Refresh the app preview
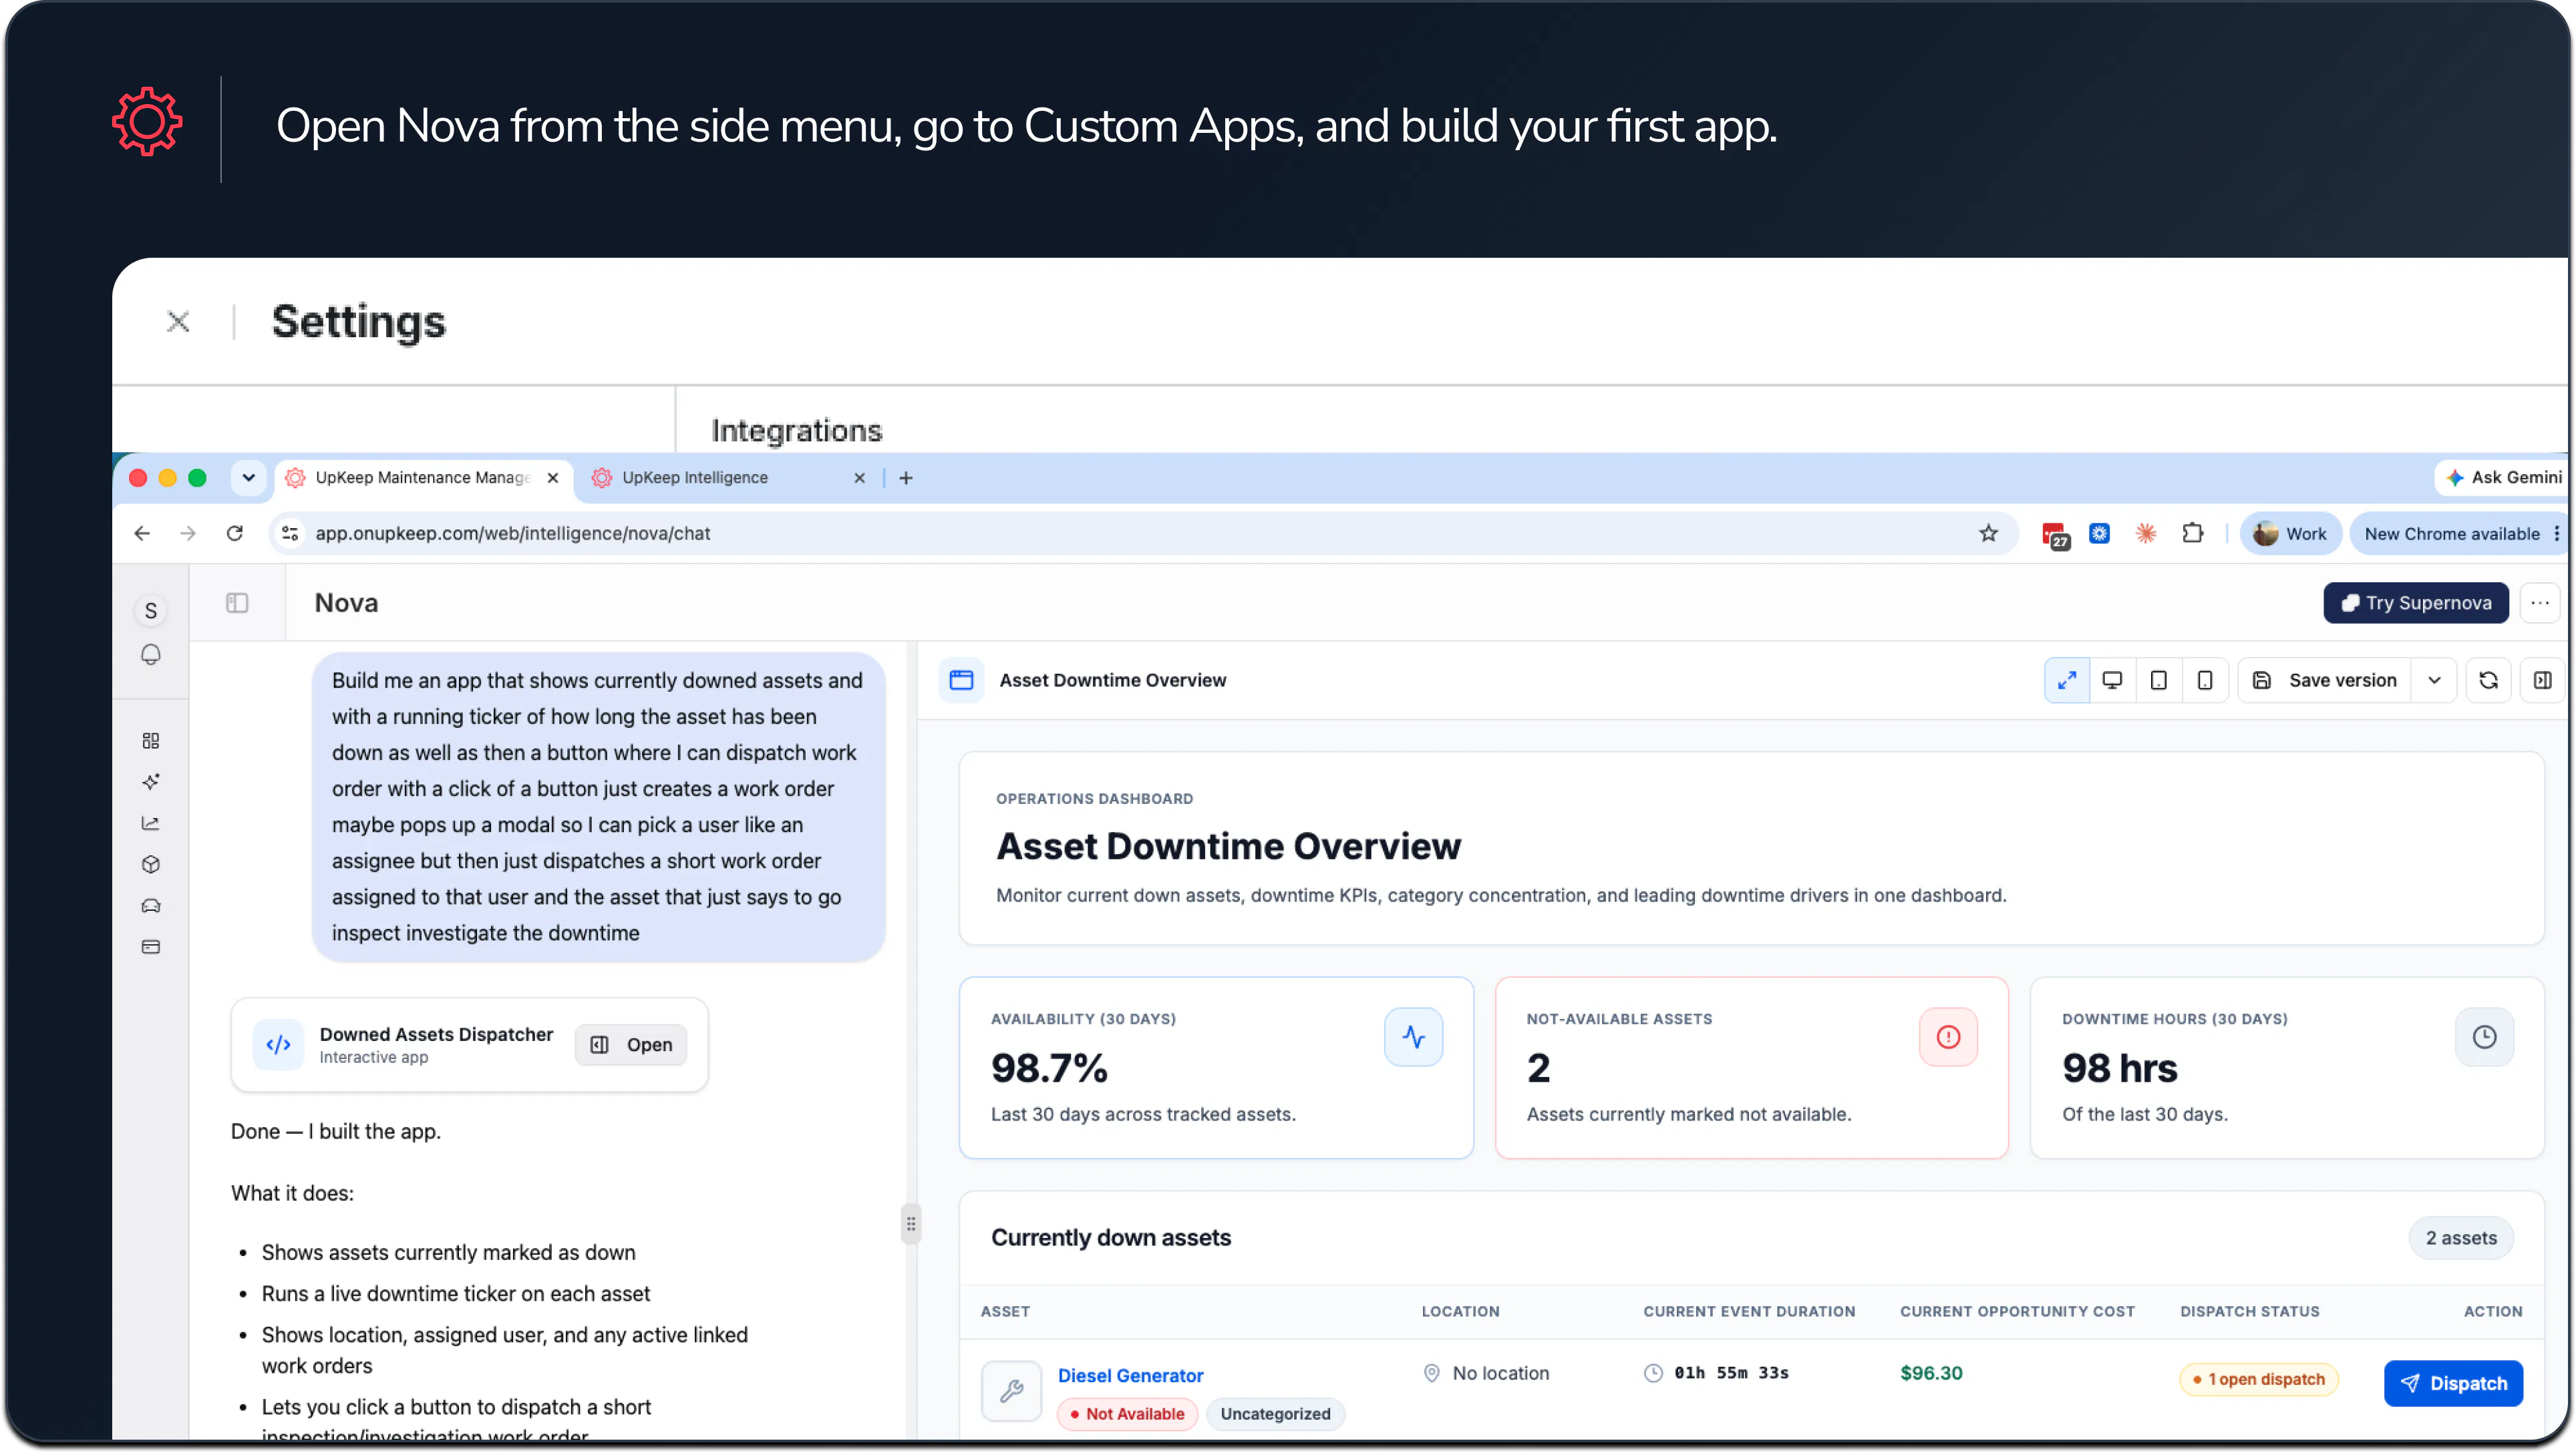Viewport: 2576px width, 1453px height. [2489, 680]
